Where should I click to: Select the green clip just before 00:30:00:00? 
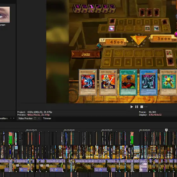132,139
